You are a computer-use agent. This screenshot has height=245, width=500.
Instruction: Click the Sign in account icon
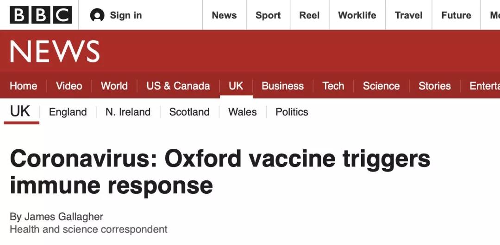tap(97, 15)
